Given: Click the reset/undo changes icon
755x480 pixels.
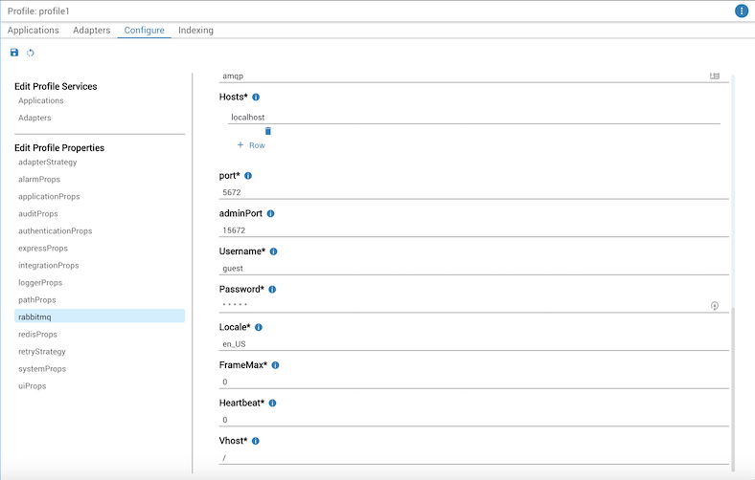Looking at the screenshot, I should click(31, 53).
